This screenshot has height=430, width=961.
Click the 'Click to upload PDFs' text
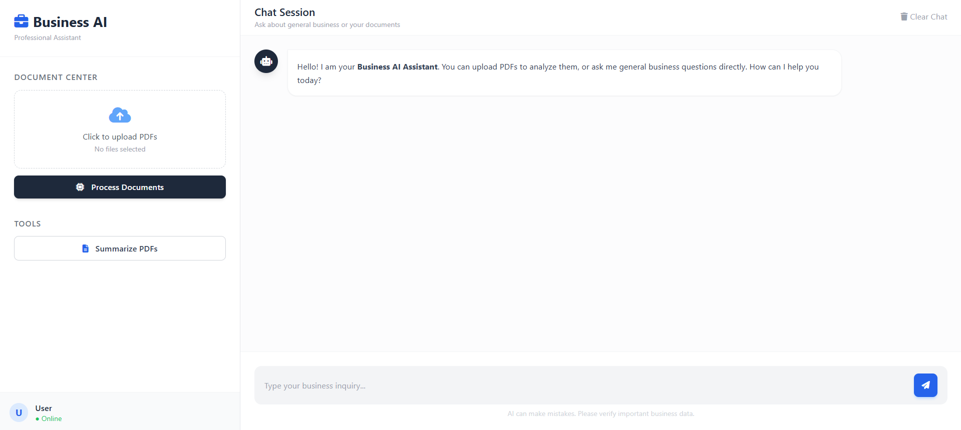coord(120,137)
